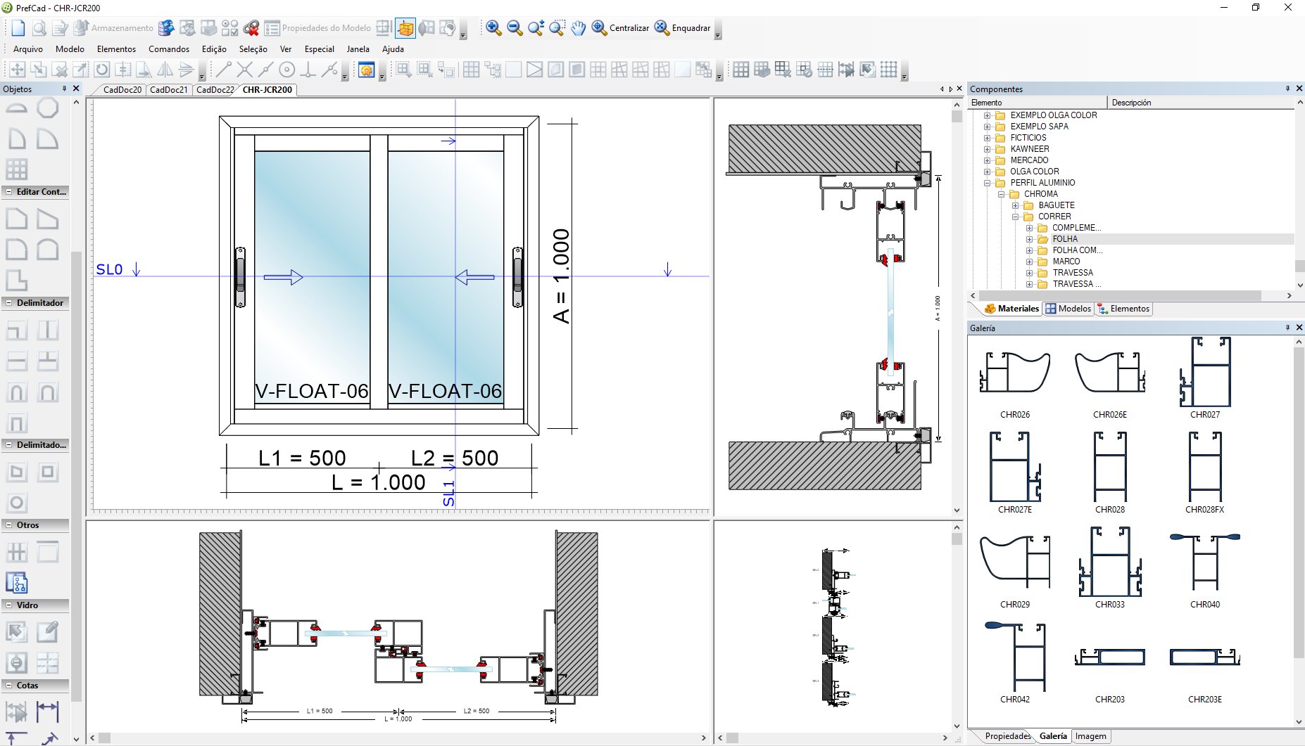Select the draw line tool

click(223, 70)
